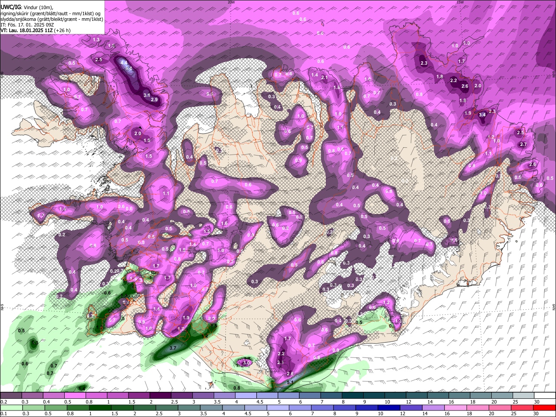Pick the snow-scale swatch between 1.5 and 2
The image size is (556, 417).
click(139, 396)
